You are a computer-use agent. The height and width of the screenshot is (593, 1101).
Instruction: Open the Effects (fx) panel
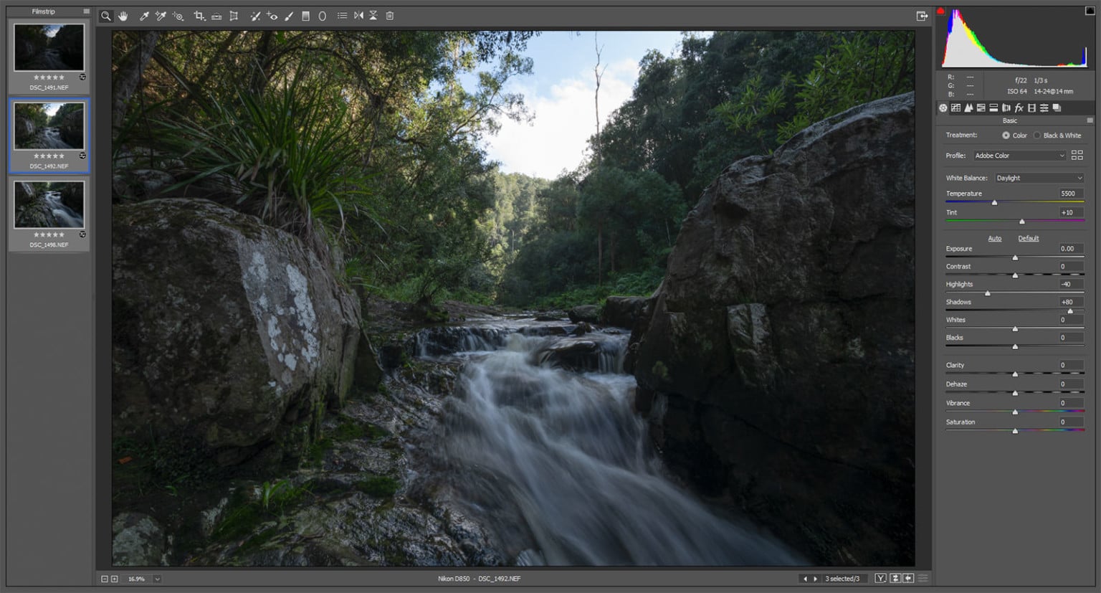point(1019,108)
